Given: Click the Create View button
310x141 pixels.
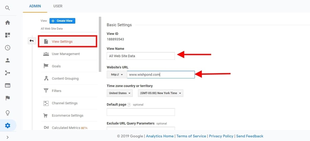Looking at the screenshot, I should click(x=62, y=21).
